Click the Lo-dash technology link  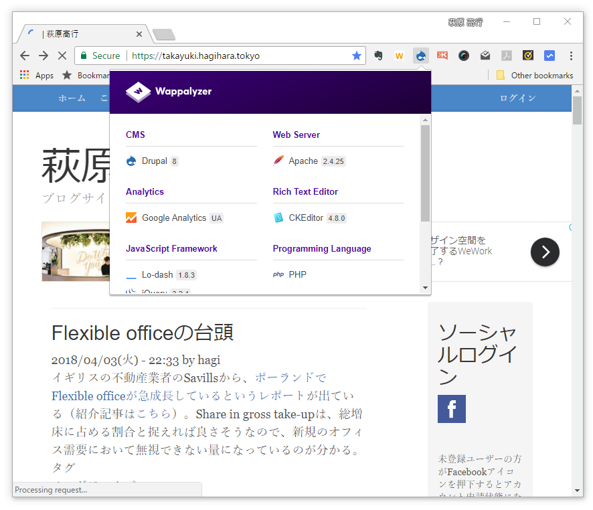click(x=157, y=274)
